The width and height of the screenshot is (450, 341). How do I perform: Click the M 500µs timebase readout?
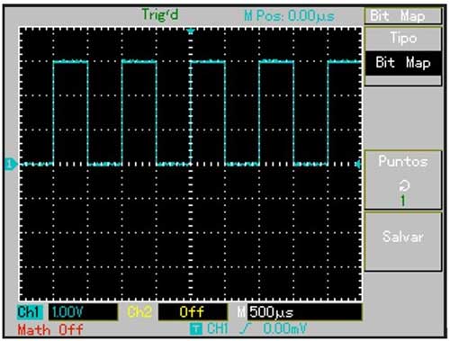pyautogui.click(x=300, y=312)
